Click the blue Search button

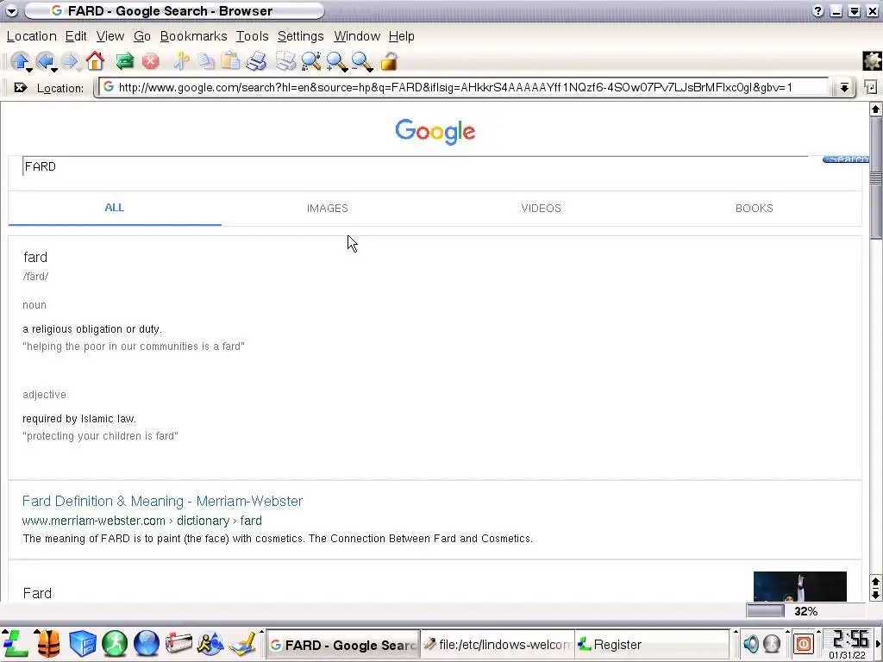pos(846,159)
